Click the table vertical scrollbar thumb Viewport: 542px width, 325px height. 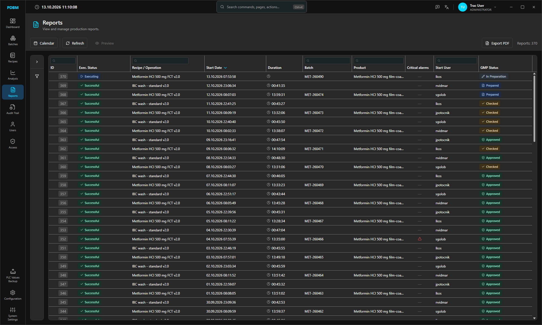coord(534,109)
